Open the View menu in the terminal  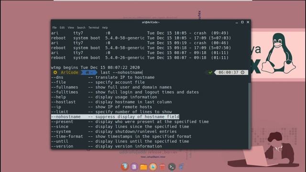(71, 28)
